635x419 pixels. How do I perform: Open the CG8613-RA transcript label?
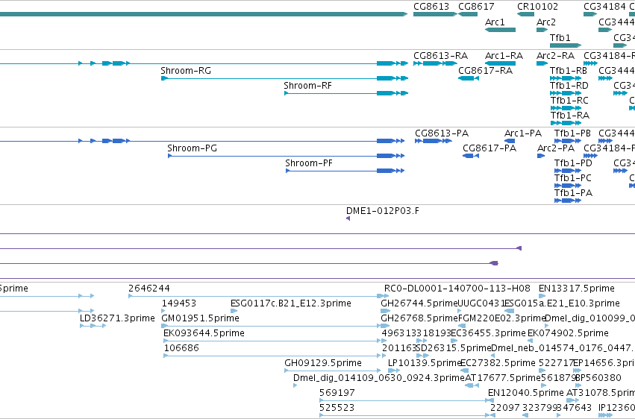[440, 56]
